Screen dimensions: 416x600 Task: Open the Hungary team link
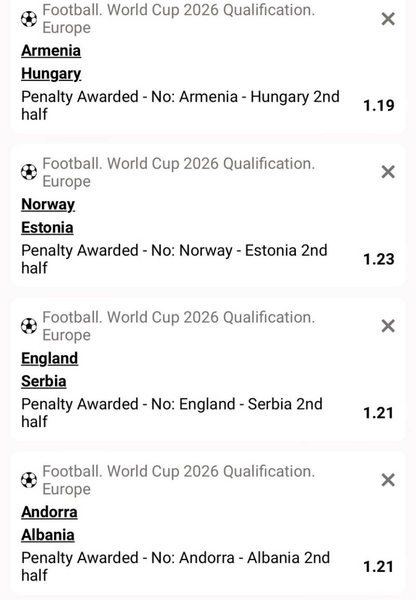point(51,74)
